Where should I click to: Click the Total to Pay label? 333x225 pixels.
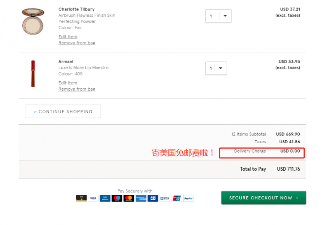253,169
